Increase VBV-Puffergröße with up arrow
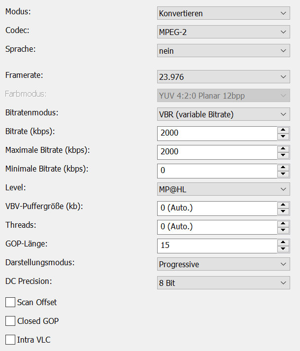The height and width of the screenshot is (351, 300). pyautogui.click(x=283, y=205)
